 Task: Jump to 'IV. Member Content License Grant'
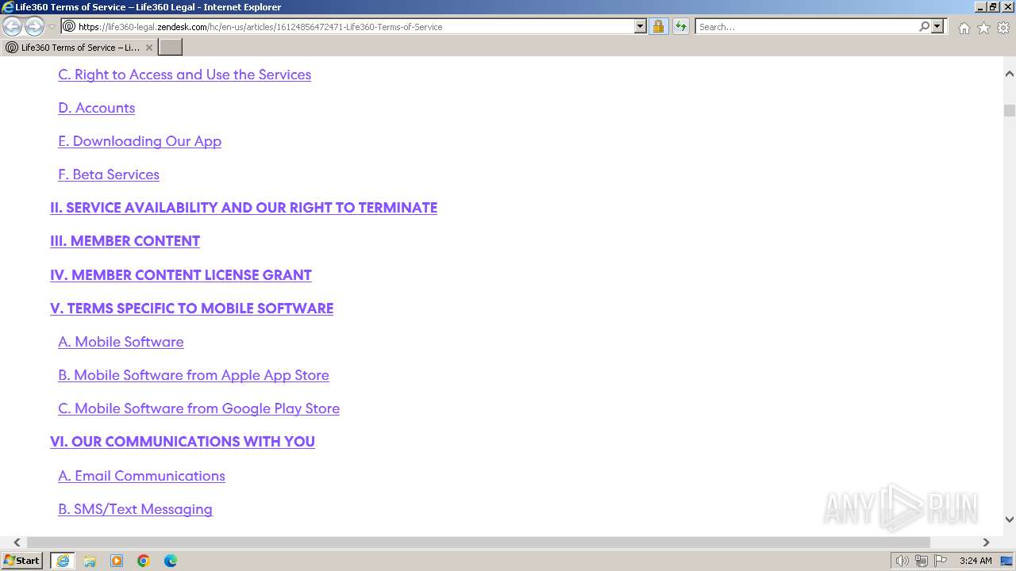coord(181,275)
